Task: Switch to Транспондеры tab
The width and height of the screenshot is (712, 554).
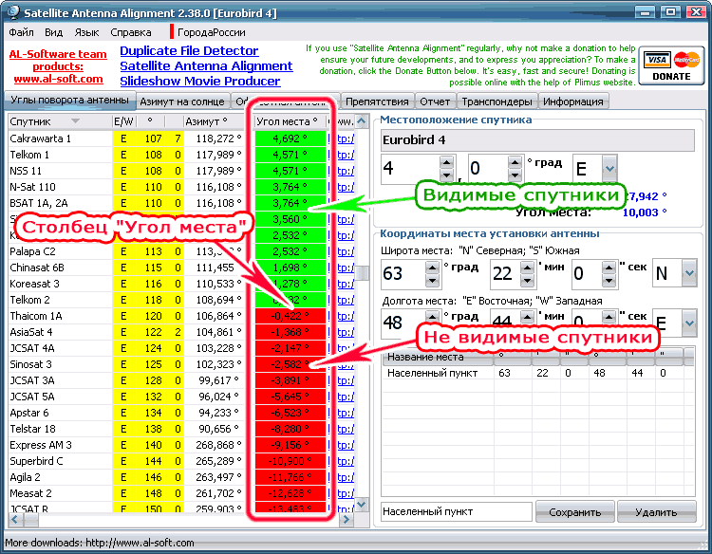Action: click(x=497, y=102)
